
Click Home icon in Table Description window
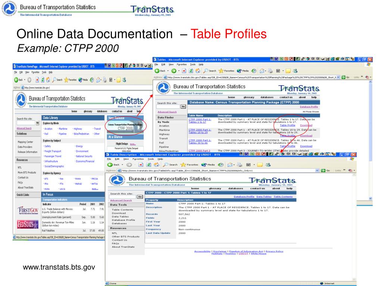[156, 165]
